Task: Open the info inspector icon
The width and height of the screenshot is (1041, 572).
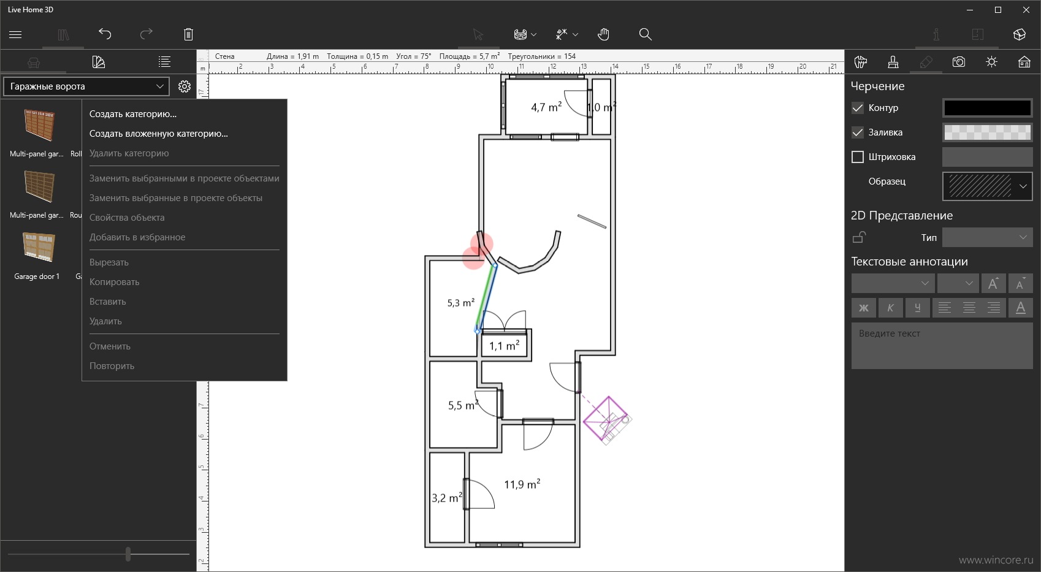Action: click(x=936, y=34)
